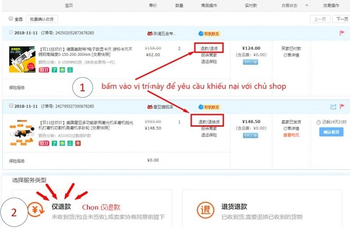Viewport: 350px width, 231px height.
Task: Click the share icon on the second order
Action: [x=333, y=106]
